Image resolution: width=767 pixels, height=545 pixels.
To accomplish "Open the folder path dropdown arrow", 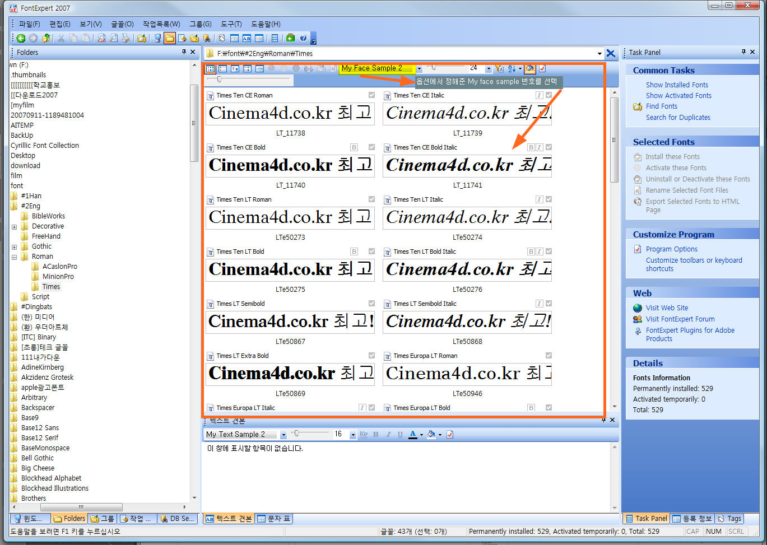I will click(600, 54).
